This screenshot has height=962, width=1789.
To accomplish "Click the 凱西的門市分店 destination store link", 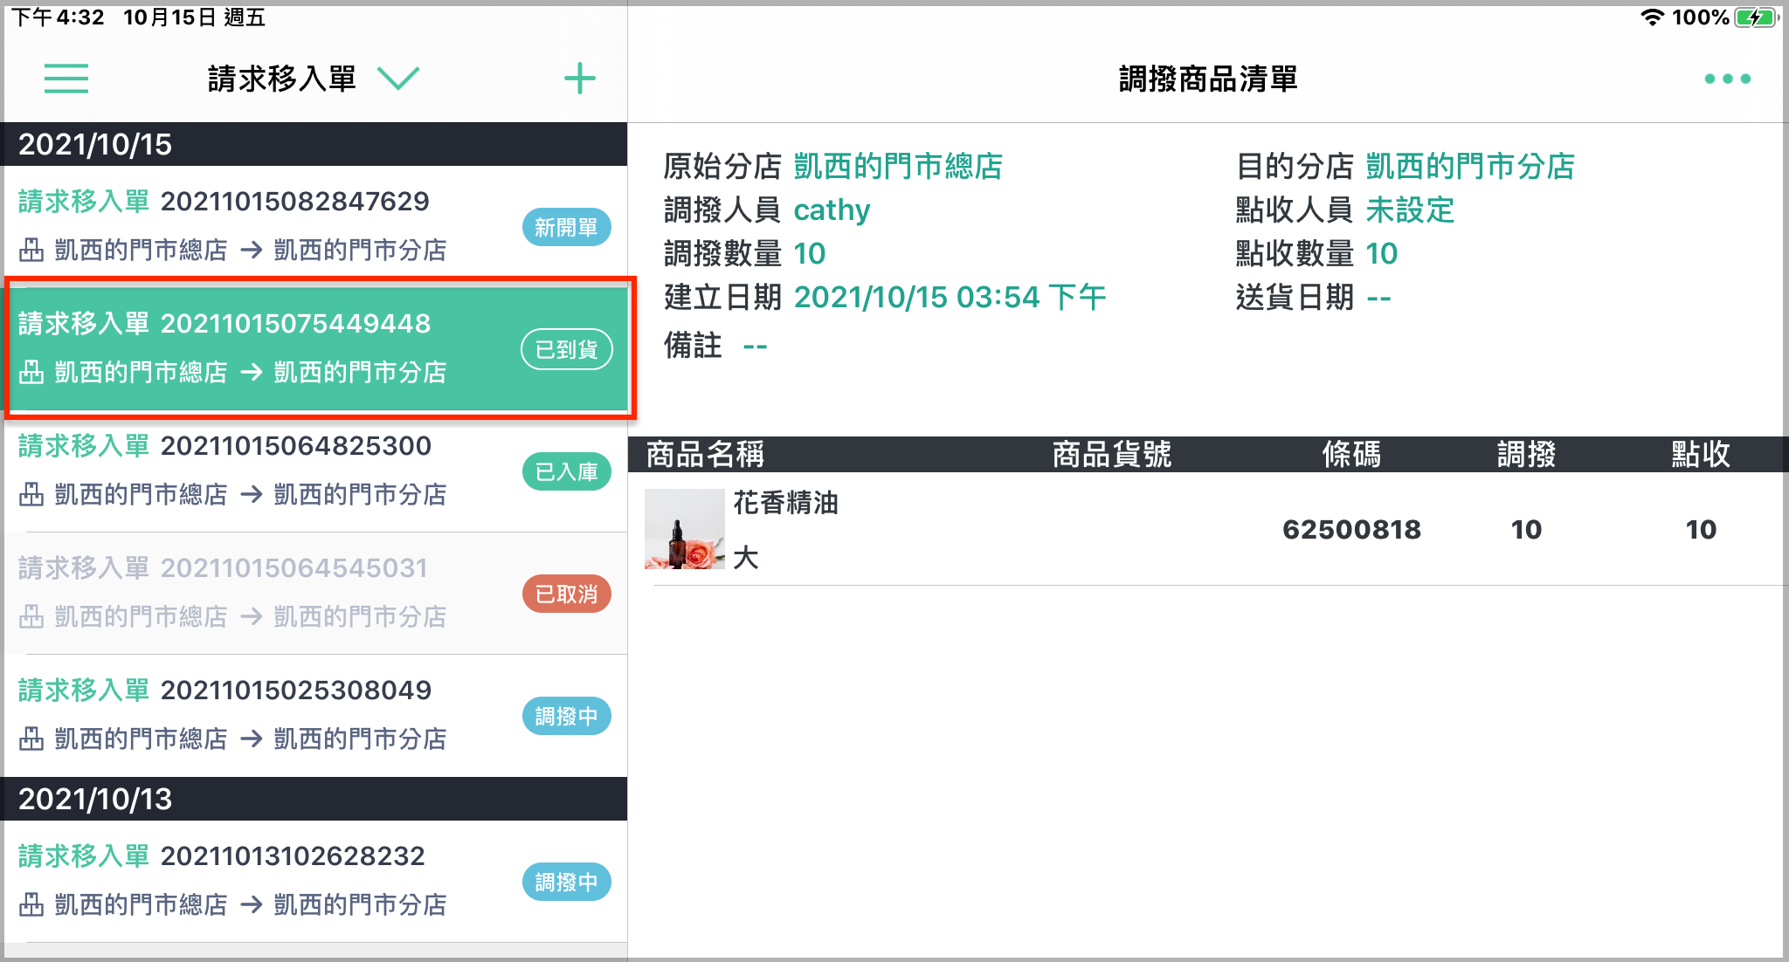I will (1470, 166).
